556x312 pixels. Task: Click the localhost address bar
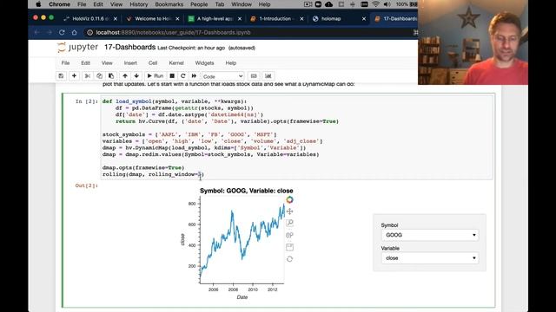[248, 33]
